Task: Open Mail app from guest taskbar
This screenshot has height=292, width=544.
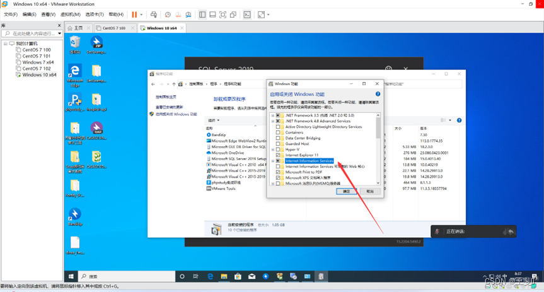Action: click(252, 276)
